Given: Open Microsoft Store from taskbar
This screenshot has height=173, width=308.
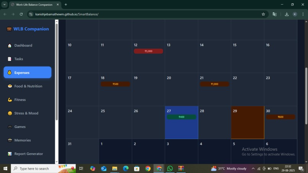Looking at the screenshot, I should tap(137, 168).
